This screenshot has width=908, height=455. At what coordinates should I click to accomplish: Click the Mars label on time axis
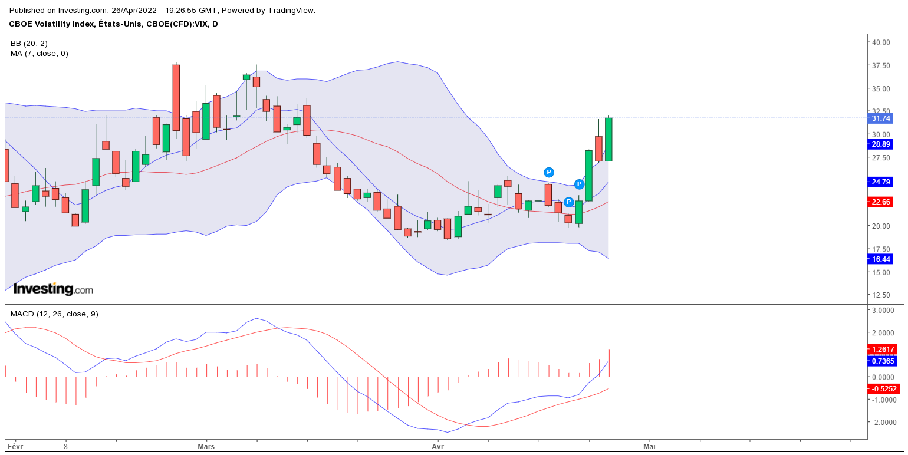[x=206, y=447]
